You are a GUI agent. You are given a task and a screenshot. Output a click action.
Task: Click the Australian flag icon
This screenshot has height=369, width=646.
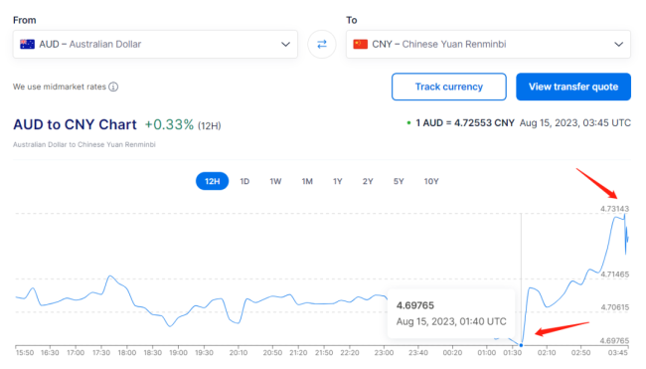tap(27, 44)
